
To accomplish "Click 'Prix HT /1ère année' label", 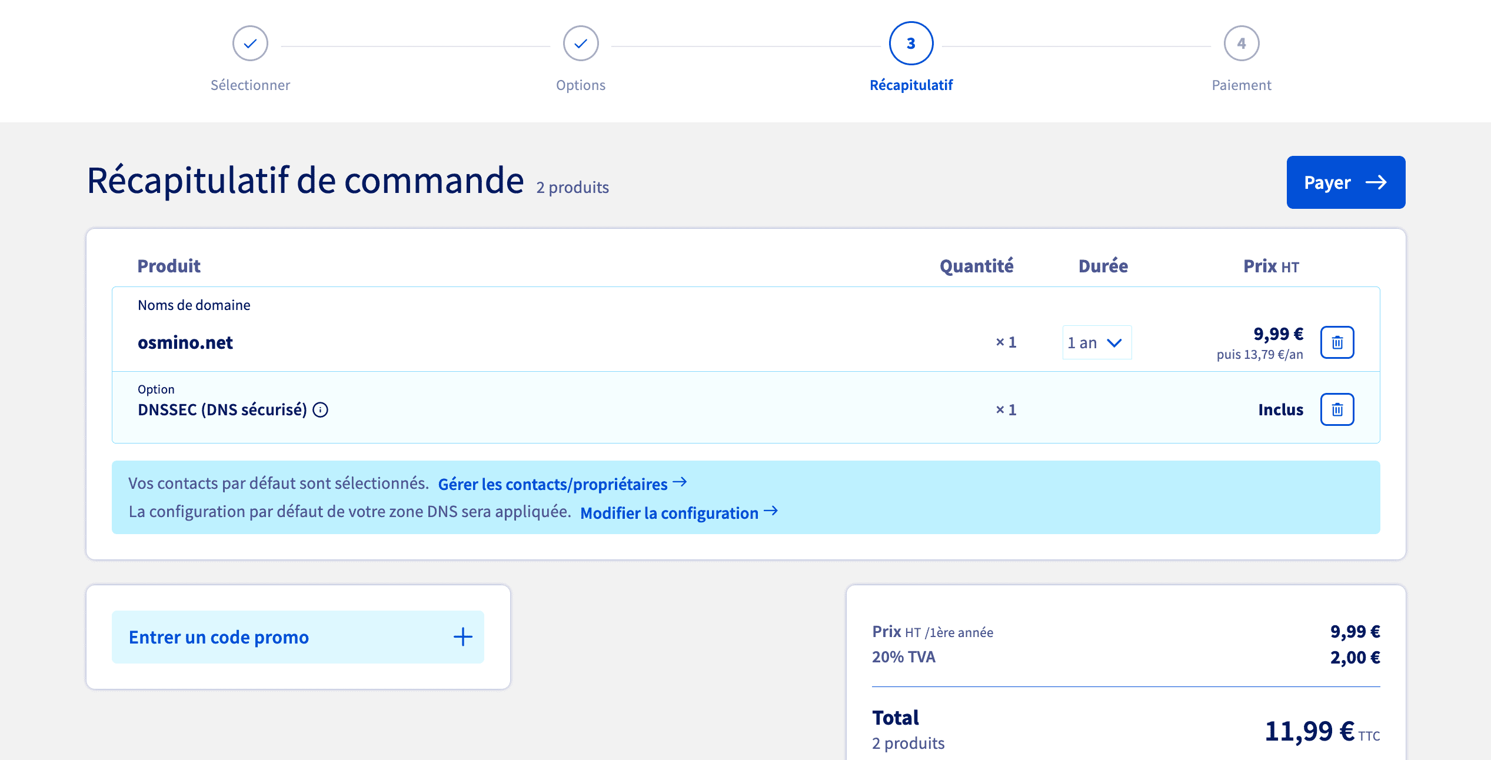I will [933, 632].
